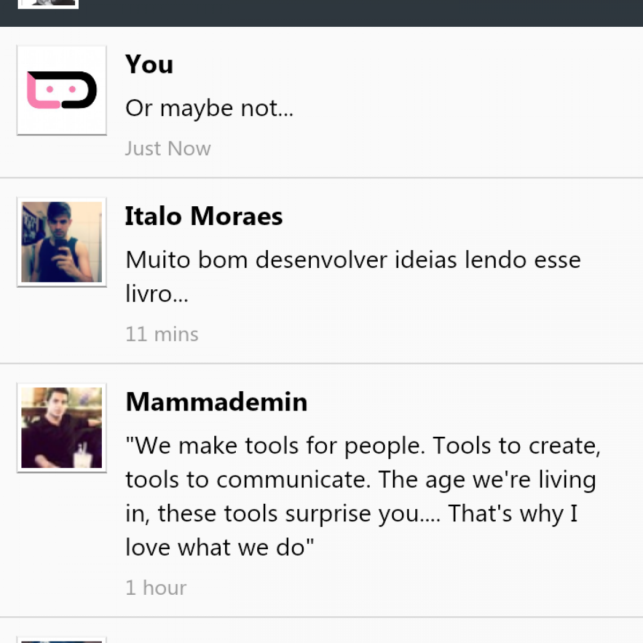The width and height of the screenshot is (643, 643).
Task: Tap the "Just Now" timestamp
Action: [x=168, y=148]
